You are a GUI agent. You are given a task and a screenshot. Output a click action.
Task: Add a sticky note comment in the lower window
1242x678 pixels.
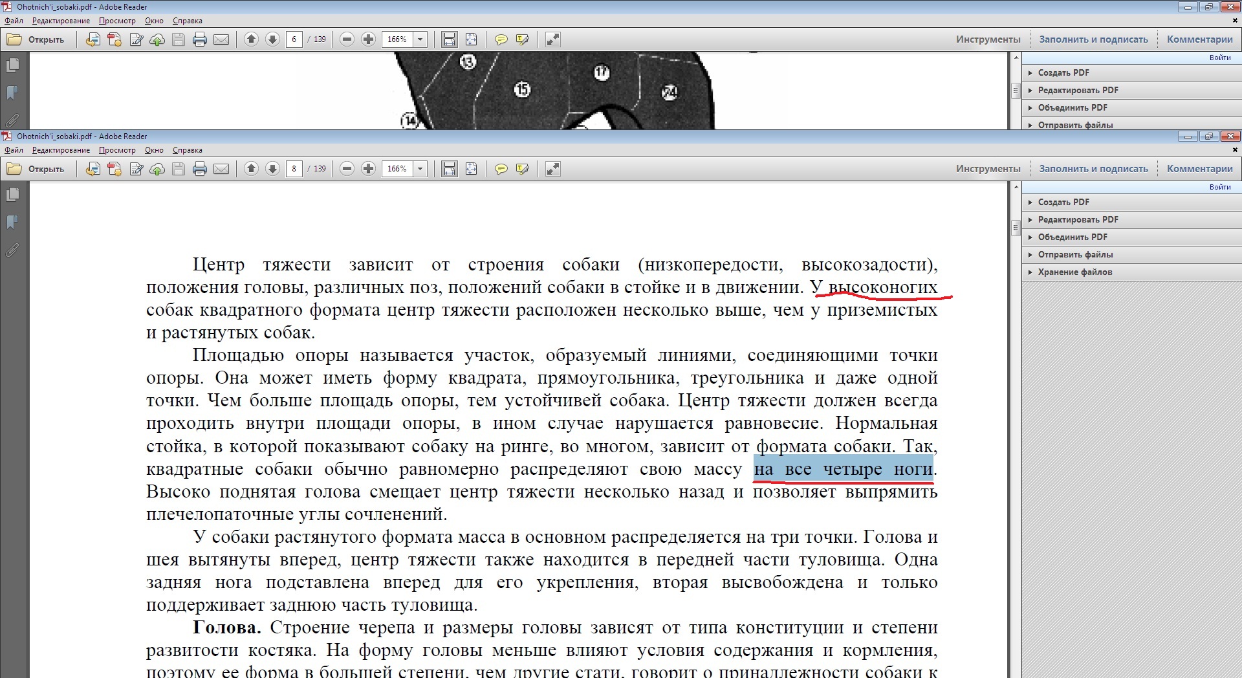click(x=501, y=169)
